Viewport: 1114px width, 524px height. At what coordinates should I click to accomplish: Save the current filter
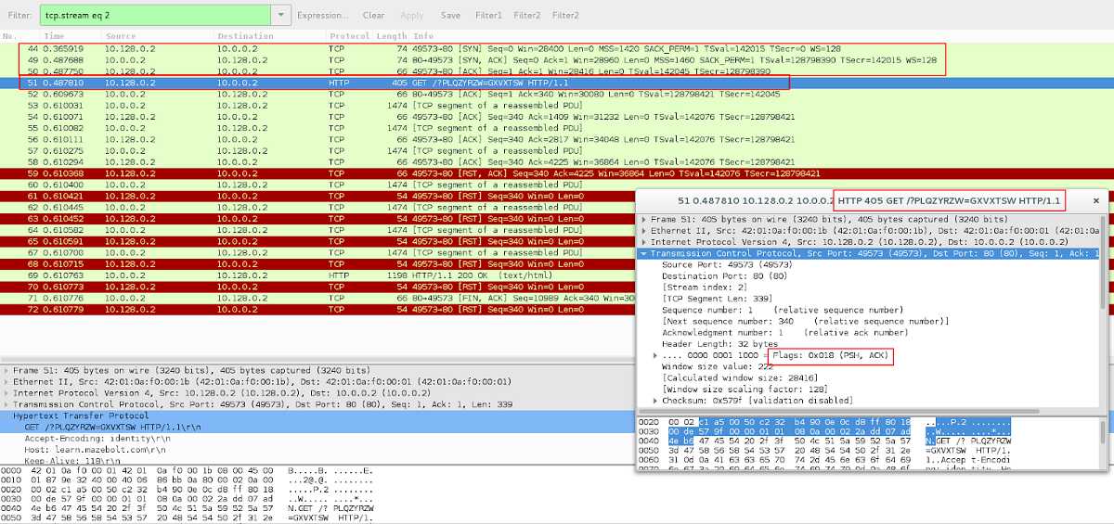pyautogui.click(x=450, y=16)
